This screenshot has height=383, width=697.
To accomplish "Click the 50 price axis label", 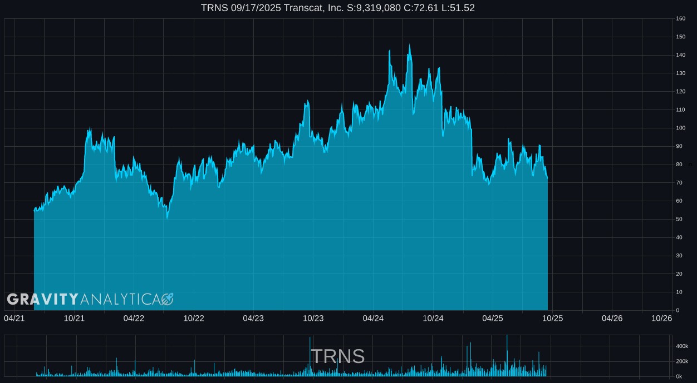I will pyautogui.click(x=679, y=220).
